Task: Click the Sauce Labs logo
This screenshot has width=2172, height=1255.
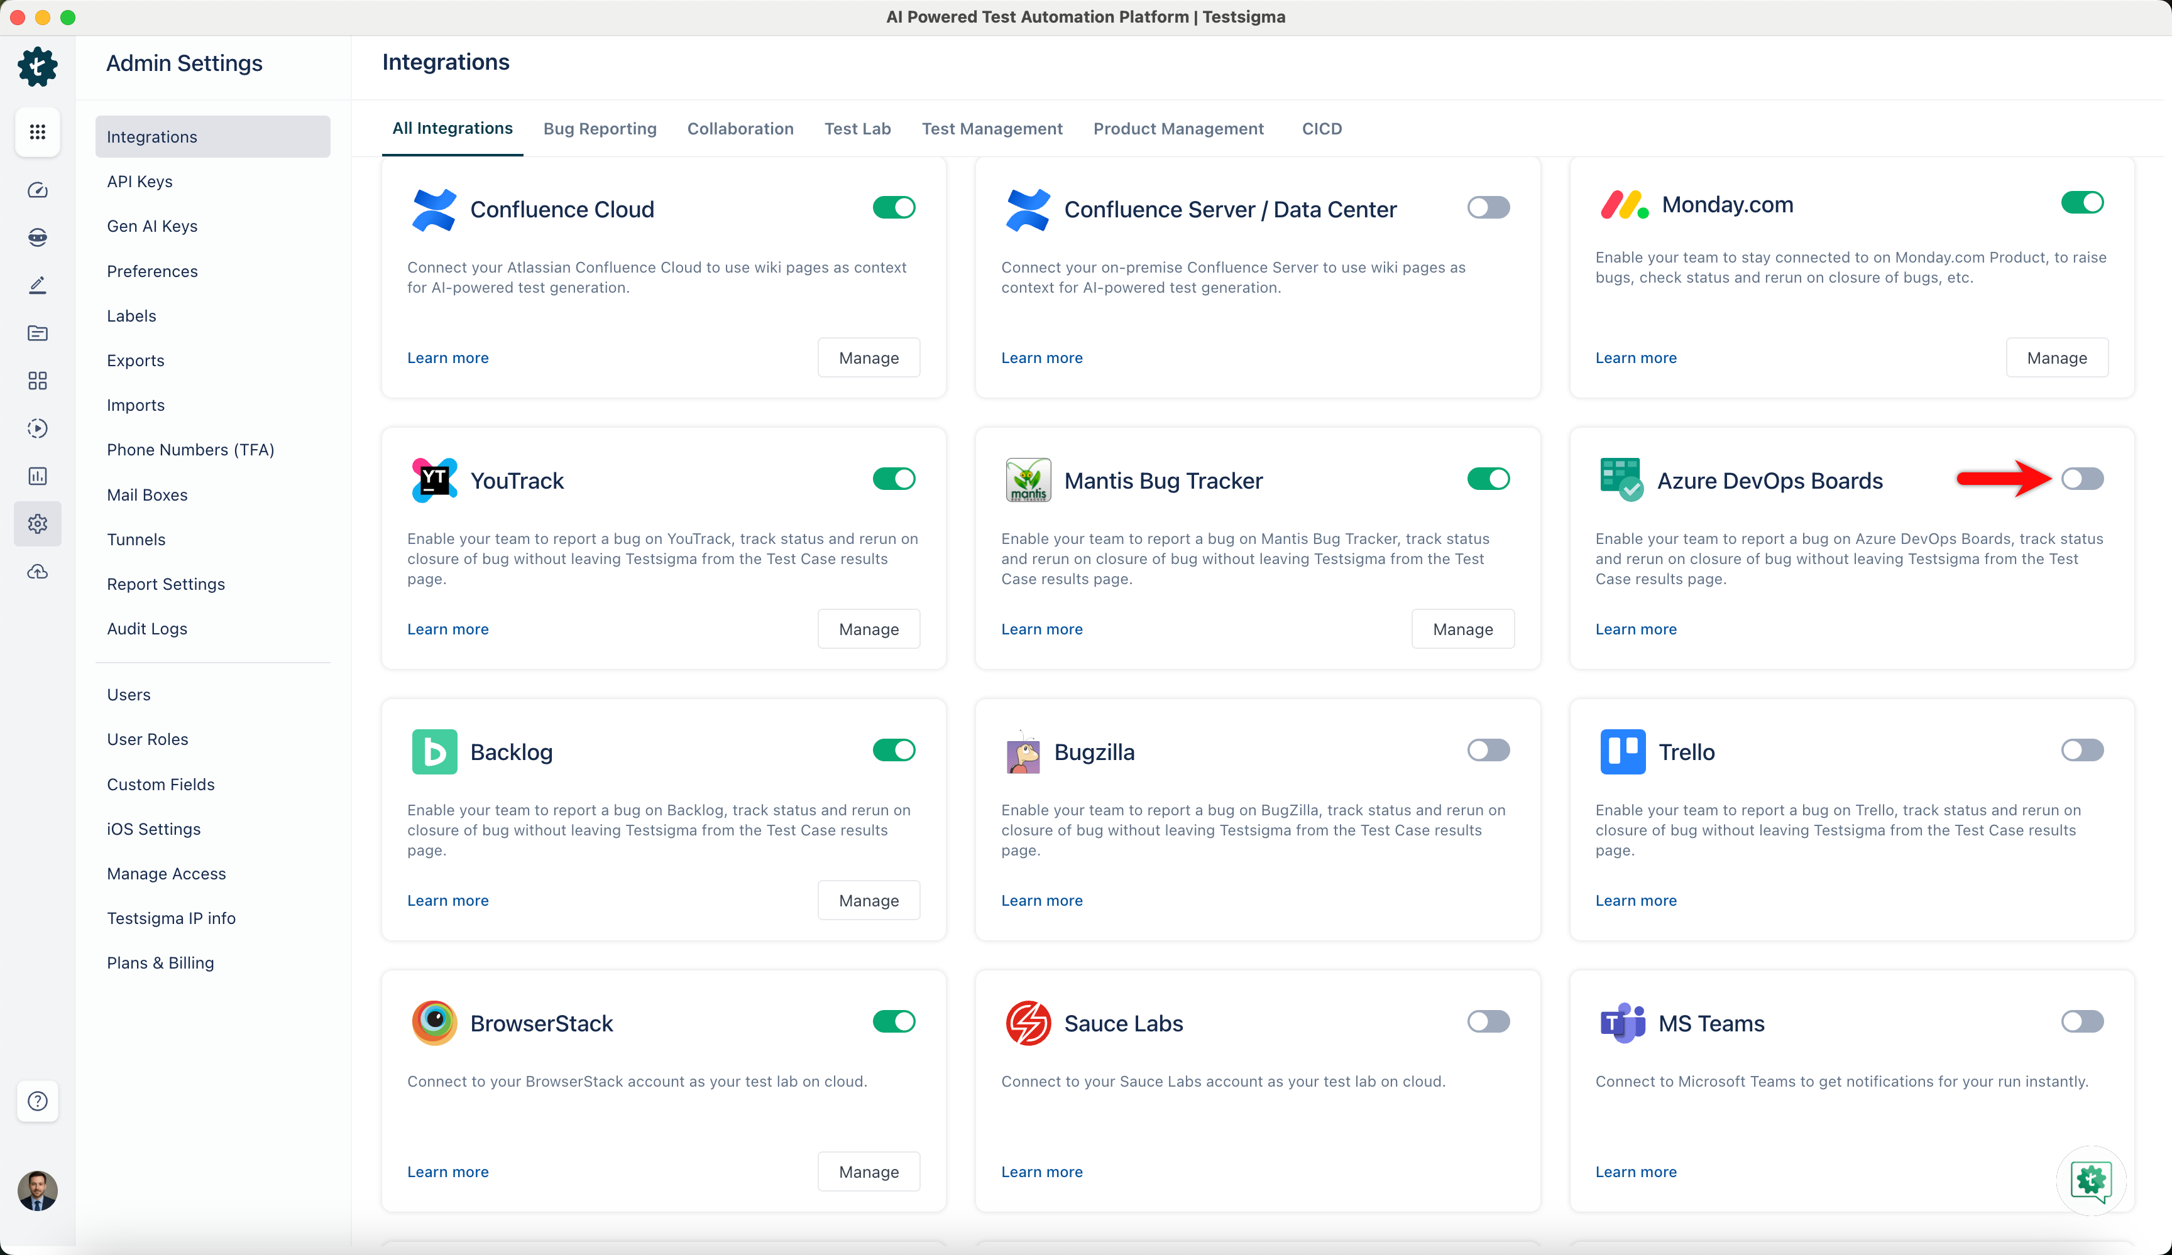Action: tap(1028, 1023)
